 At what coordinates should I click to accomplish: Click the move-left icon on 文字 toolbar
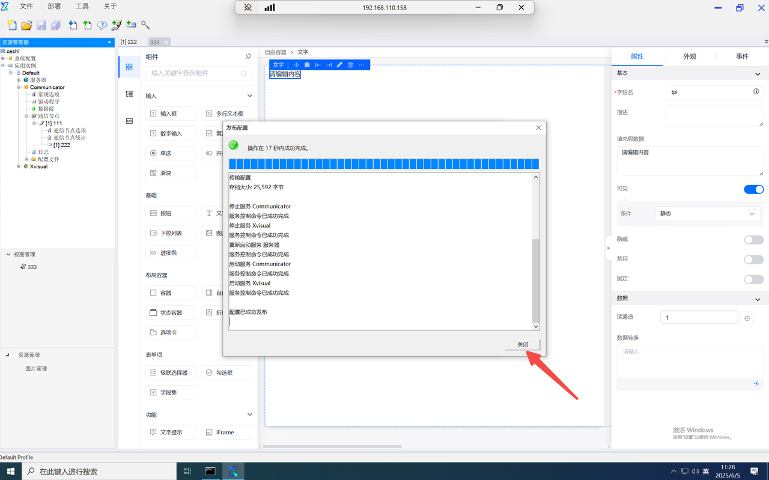318,65
